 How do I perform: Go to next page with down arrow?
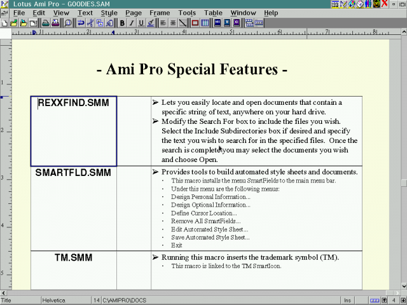(403, 301)
